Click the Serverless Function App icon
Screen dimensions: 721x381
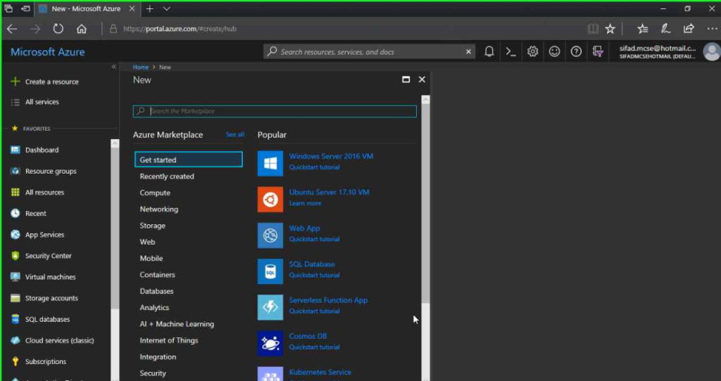(270, 307)
